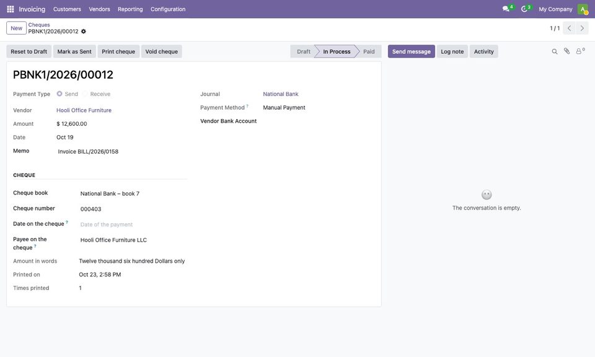The width and height of the screenshot is (595, 357).
Task: Open National Bank journal link
Action: [x=281, y=94]
